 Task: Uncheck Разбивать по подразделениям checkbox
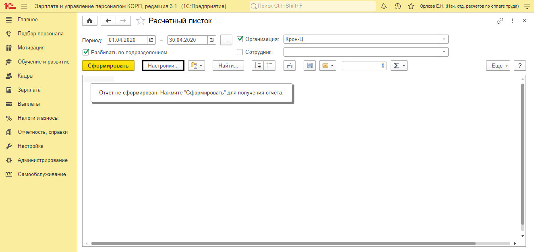coord(85,52)
